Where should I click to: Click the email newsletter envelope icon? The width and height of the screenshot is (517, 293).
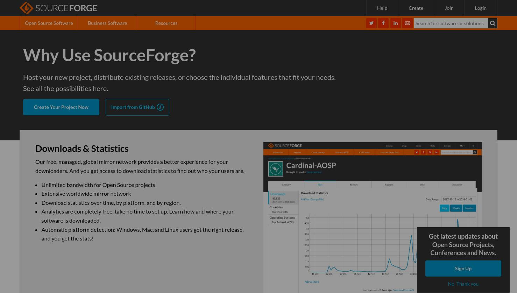408,23
